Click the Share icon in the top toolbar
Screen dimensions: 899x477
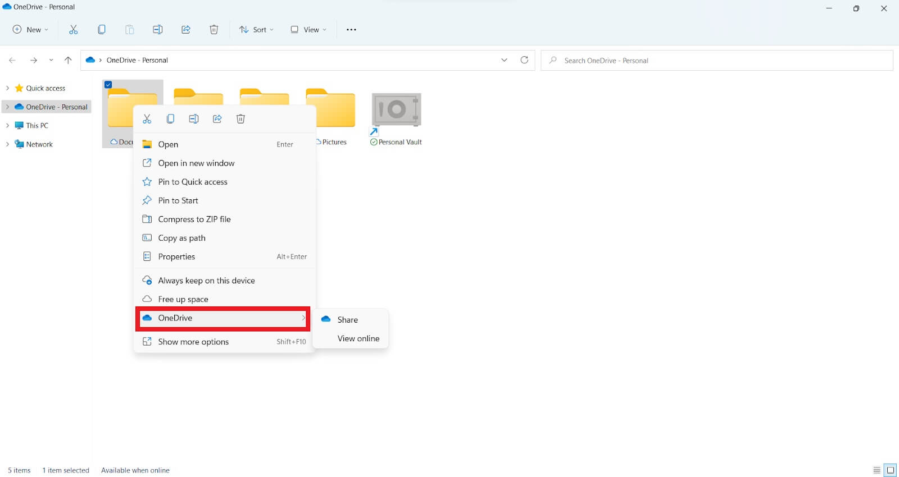click(x=185, y=30)
